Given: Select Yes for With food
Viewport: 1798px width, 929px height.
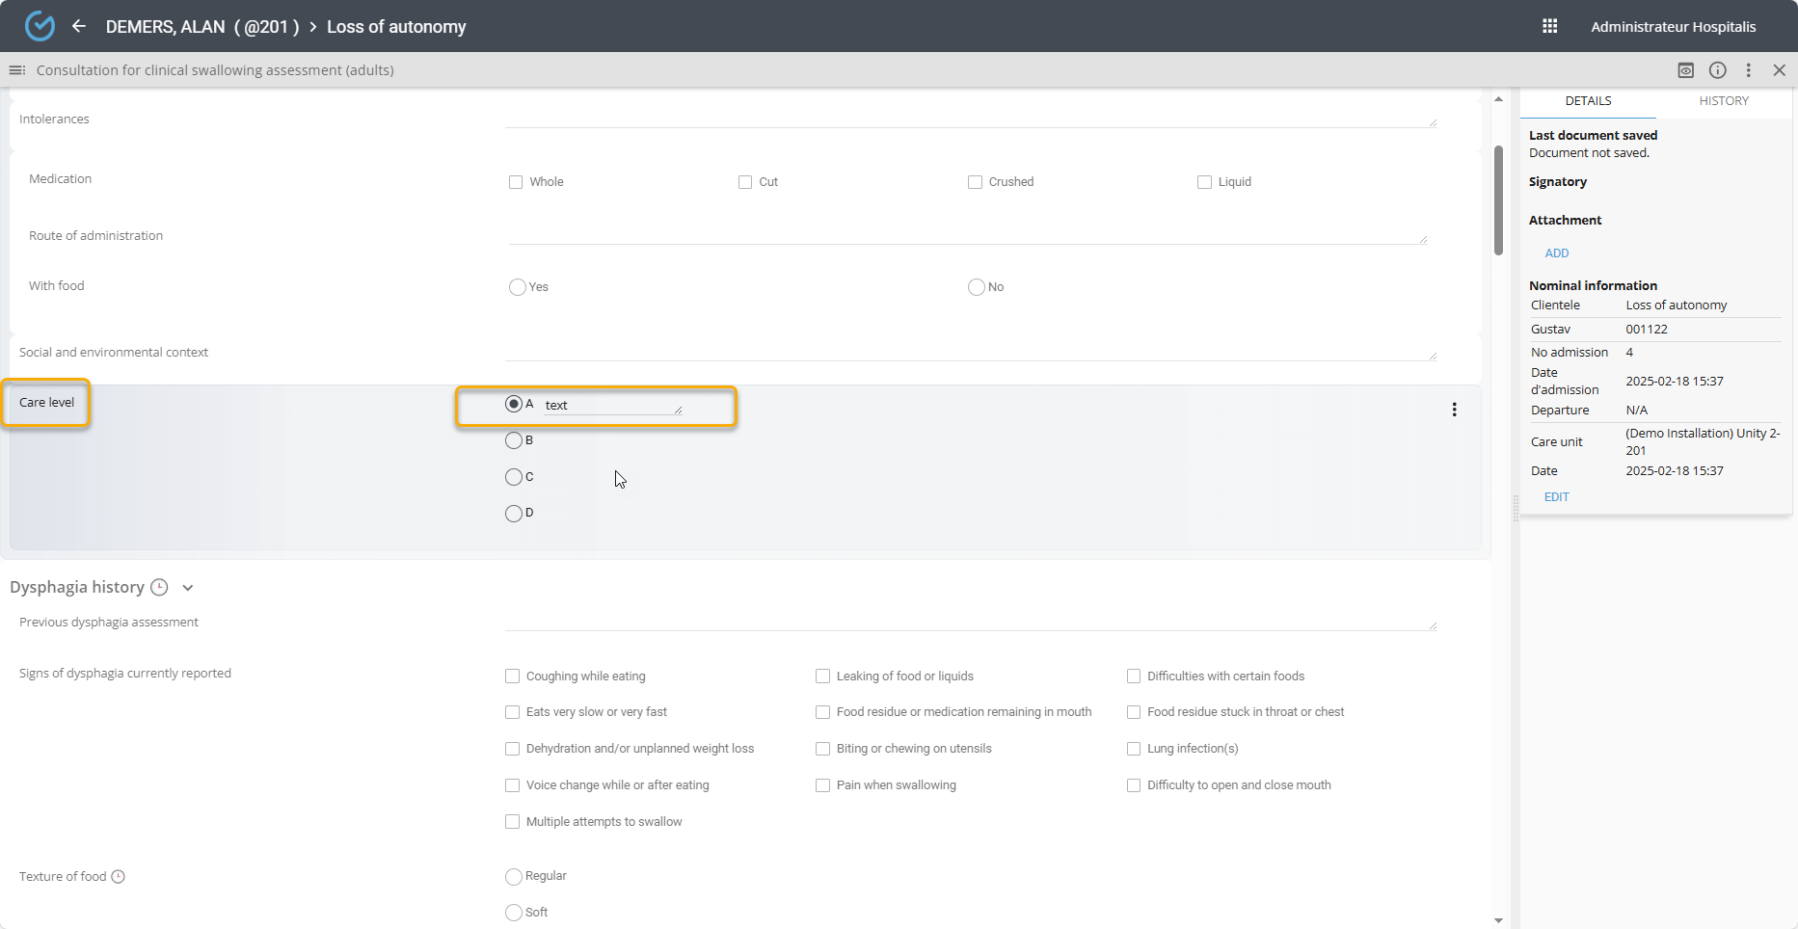Looking at the screenshot, I should [x=518, y=287].
